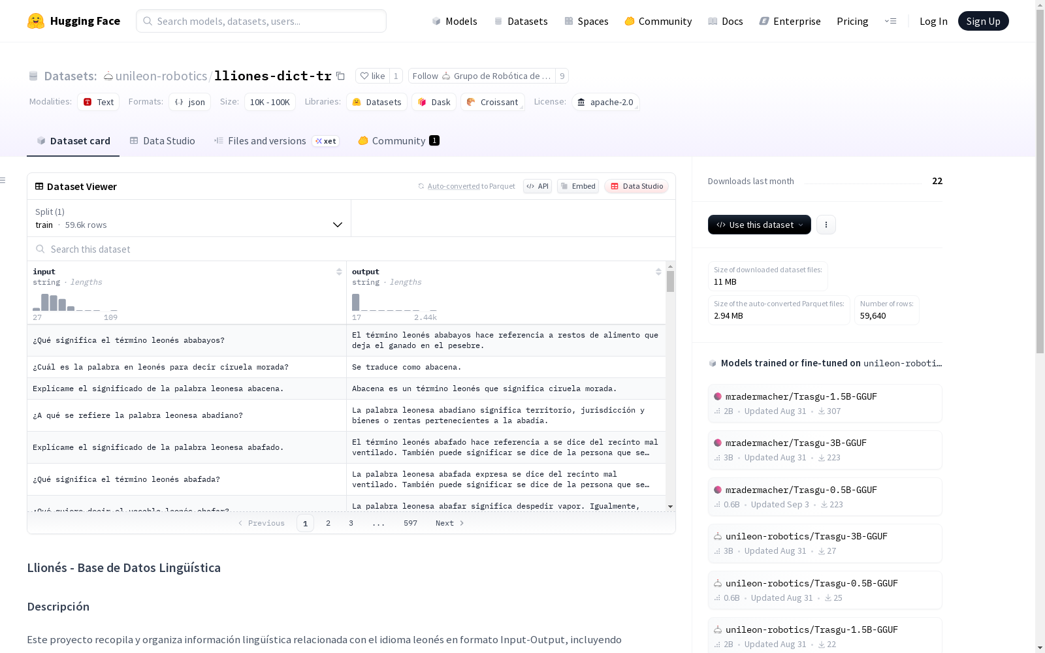Click the output length histogram
The image size is (1045, 653).
pos(394,302)
